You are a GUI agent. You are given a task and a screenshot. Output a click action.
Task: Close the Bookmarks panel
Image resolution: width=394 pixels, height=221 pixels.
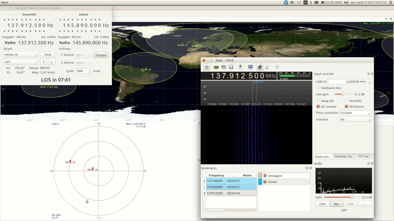(x=310, y=168)
